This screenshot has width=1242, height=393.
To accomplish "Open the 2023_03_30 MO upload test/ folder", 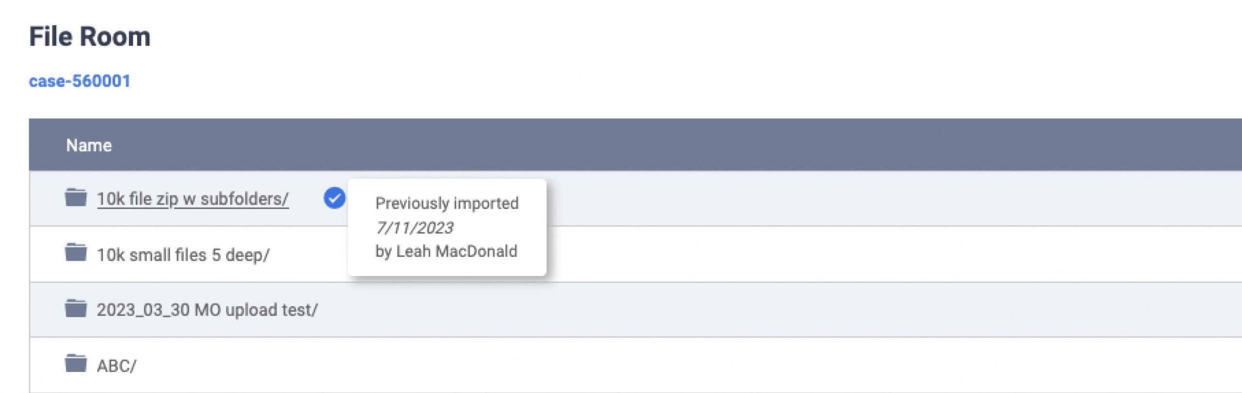I will [207, 310].
